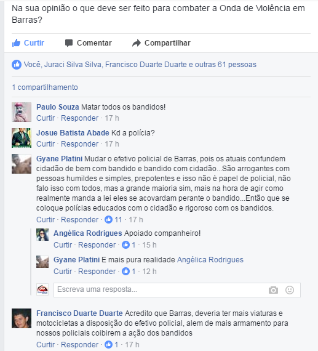Click the Comentar speech bubble icon
318x351 pixels.
coord(69,42)
